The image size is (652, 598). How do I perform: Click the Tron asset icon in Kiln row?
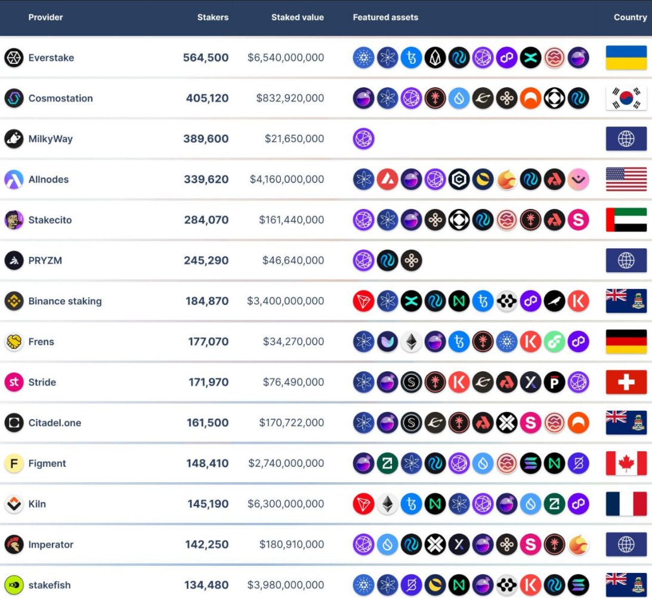(x=363, y=504)
